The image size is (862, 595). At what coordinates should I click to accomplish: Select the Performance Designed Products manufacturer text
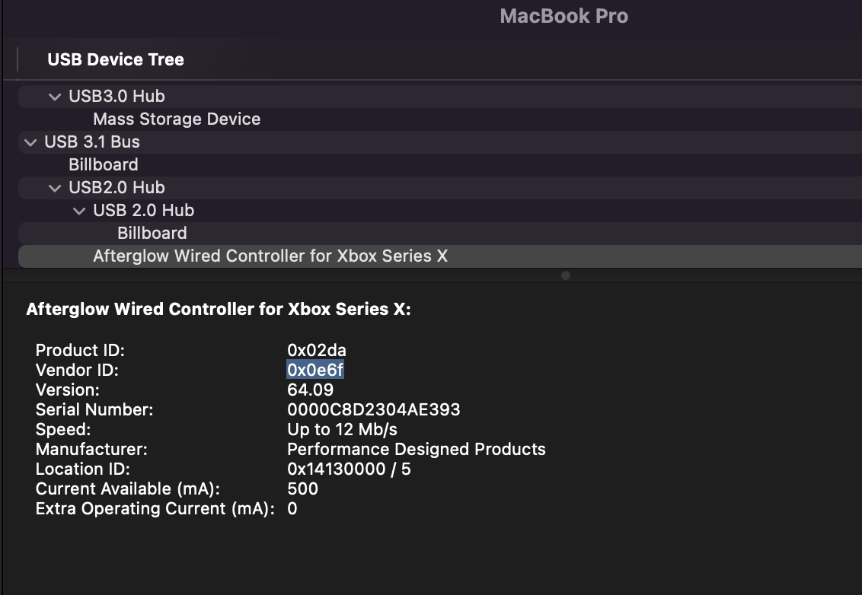click(x=416, y=449)
